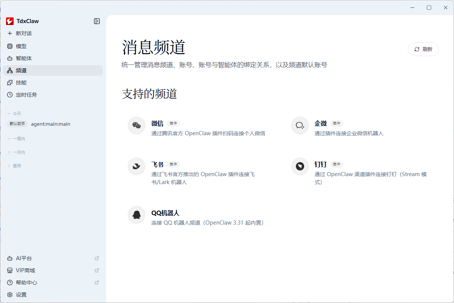This screenshot has width=454, height=303.
Task: Maximize the TdxClaw window
Action: 429,8
